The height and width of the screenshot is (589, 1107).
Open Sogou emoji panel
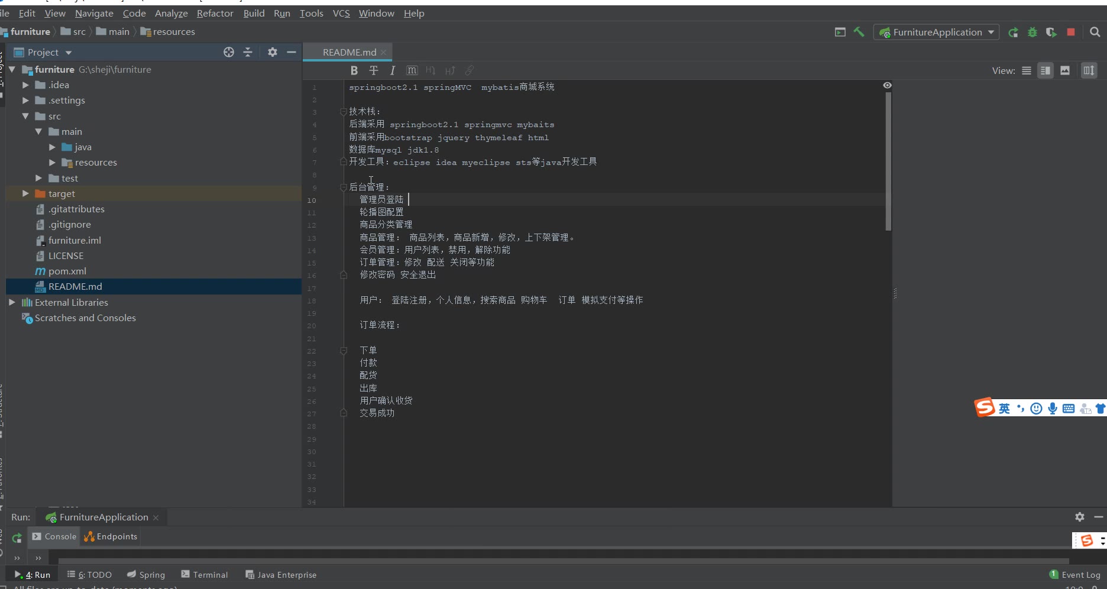coord(1036,409)
